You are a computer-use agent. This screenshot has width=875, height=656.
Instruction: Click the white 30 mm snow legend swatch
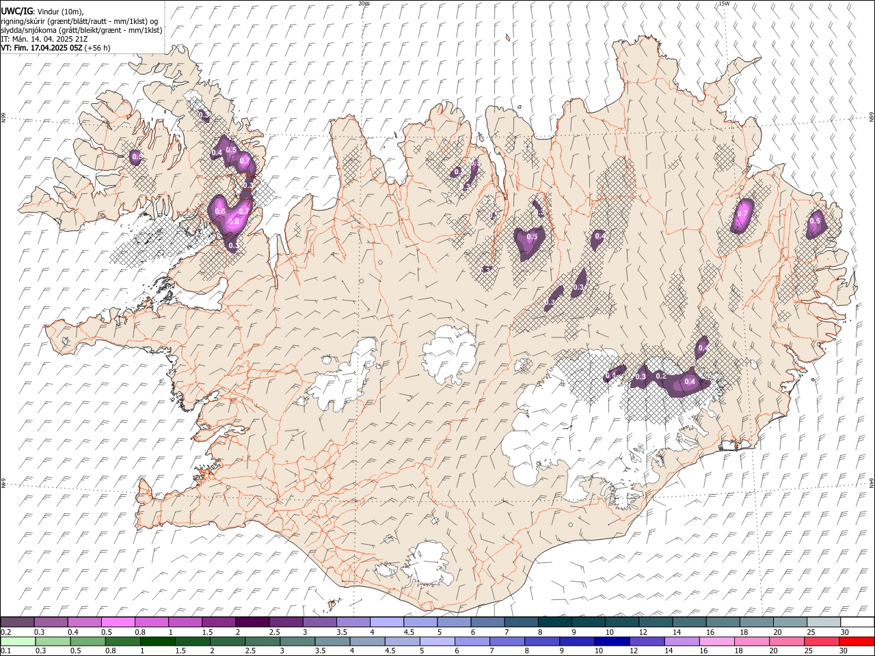point(857,622)
